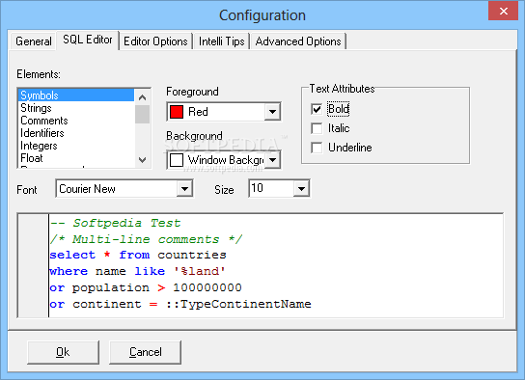This screenshot has height=380, width=525.
Task: Uncheck the Bold checkbox
Action: tap(317, 109)
